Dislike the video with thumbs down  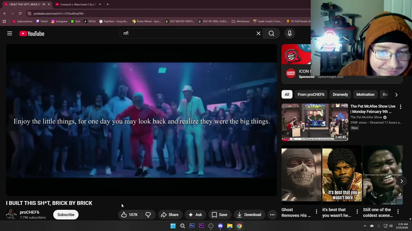(x=148, y=215)
